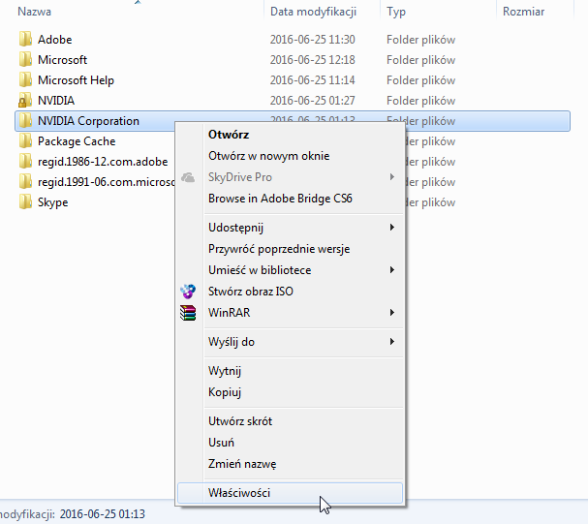
Task: Click the Stwórz obraz ISO disc icon
Action: (x=188, y=292)
